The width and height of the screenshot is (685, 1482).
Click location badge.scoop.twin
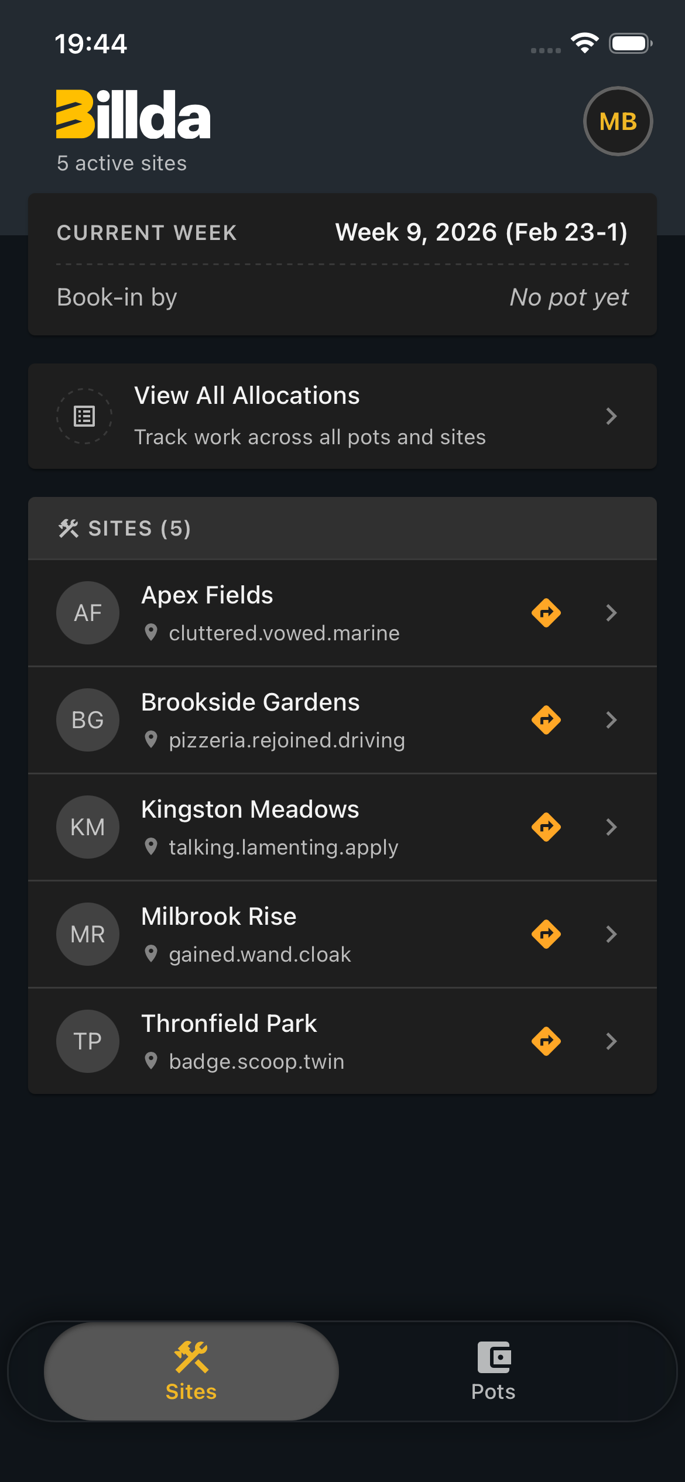(x=256, y=1062)
